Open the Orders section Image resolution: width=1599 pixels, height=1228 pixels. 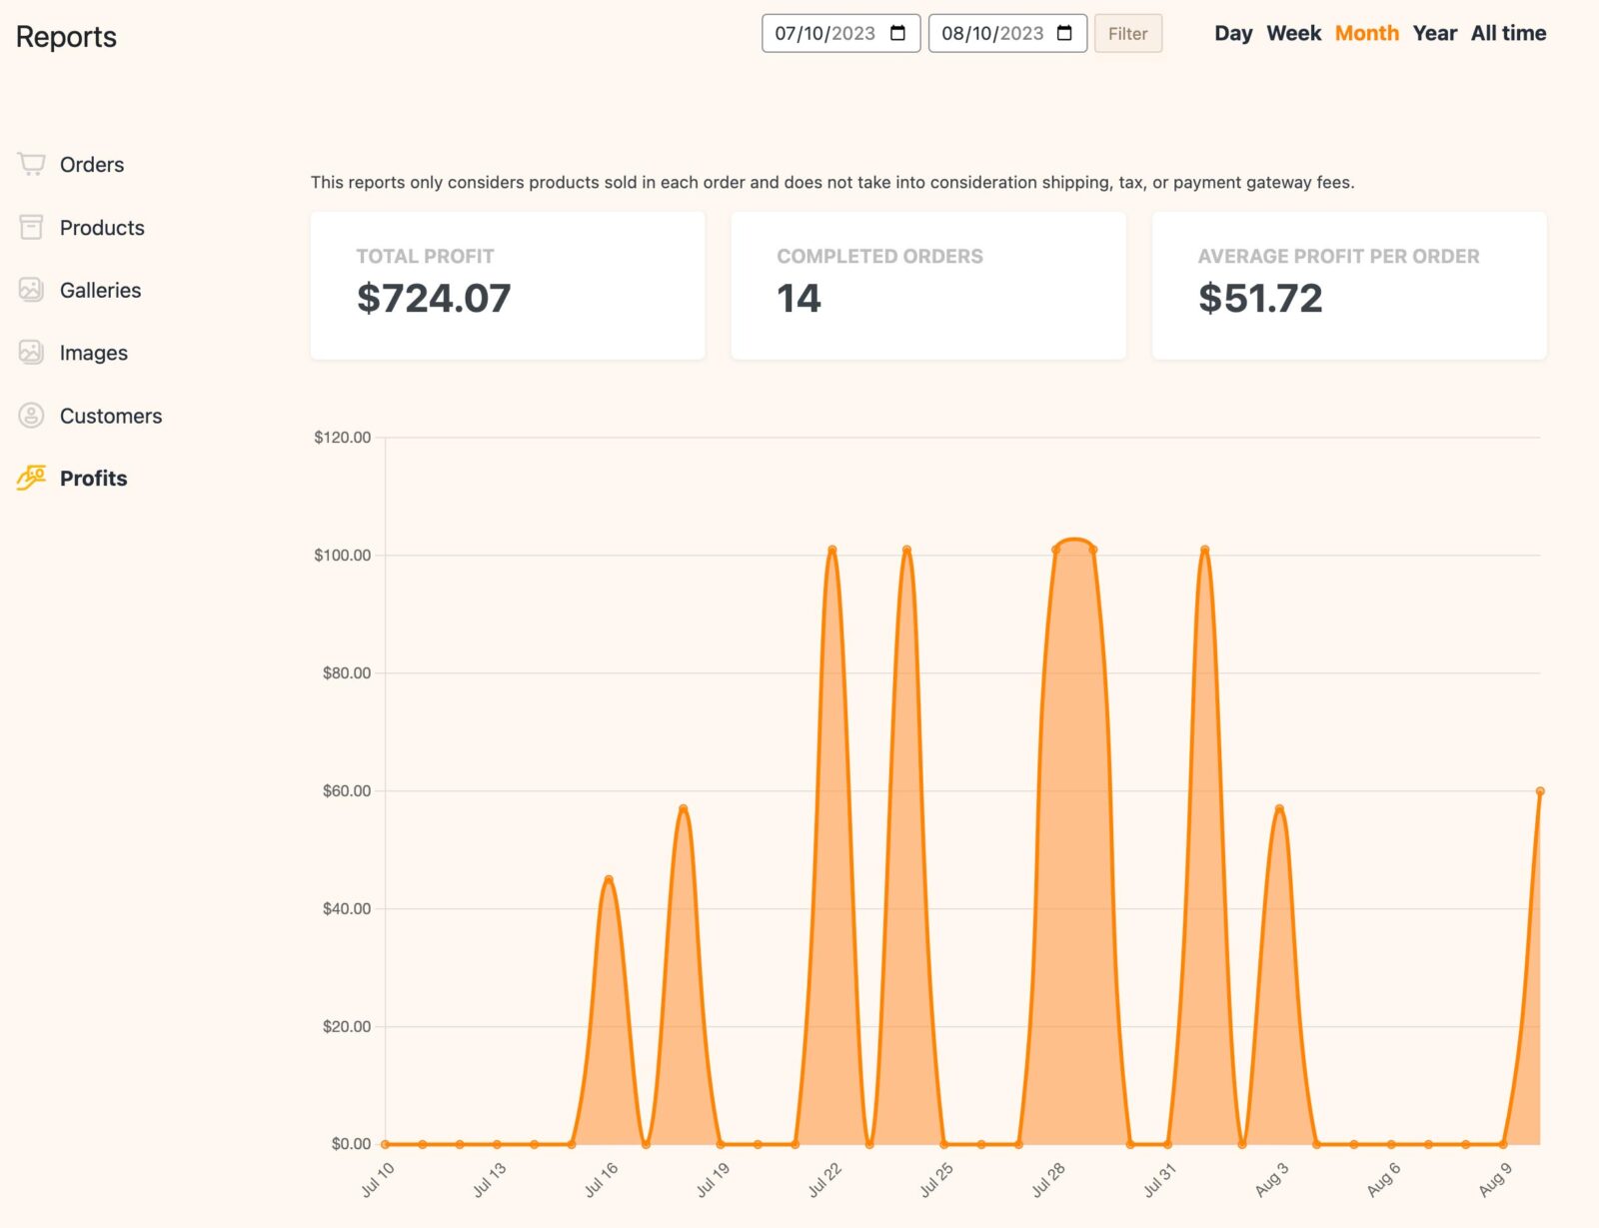tap(92, 164)
